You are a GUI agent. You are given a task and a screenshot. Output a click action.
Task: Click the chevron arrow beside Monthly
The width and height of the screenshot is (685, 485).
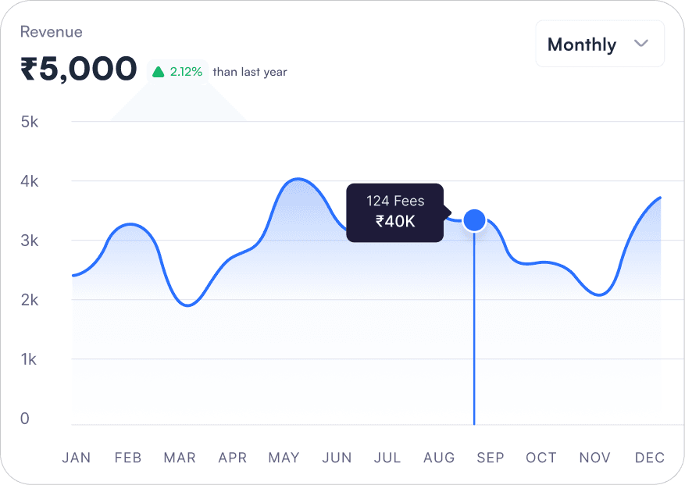tap(641, 44)
